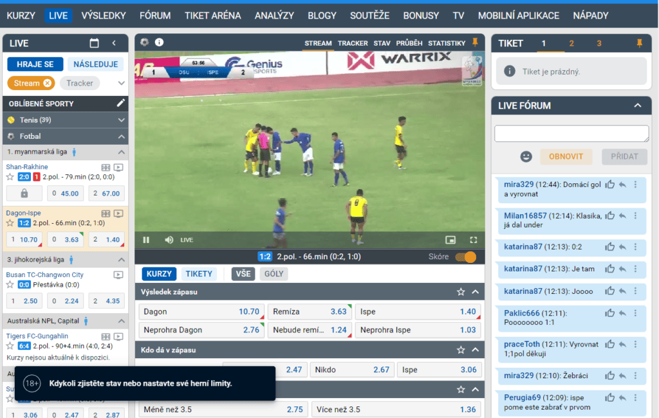Edit favorite sports with pencil icon

[120, 103]
